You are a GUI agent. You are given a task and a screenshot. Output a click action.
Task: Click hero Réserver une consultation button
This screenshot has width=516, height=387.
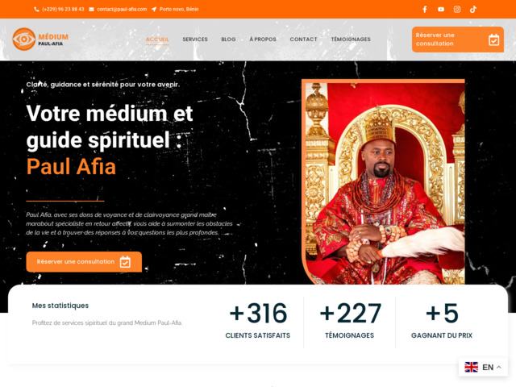pos(84,262)
